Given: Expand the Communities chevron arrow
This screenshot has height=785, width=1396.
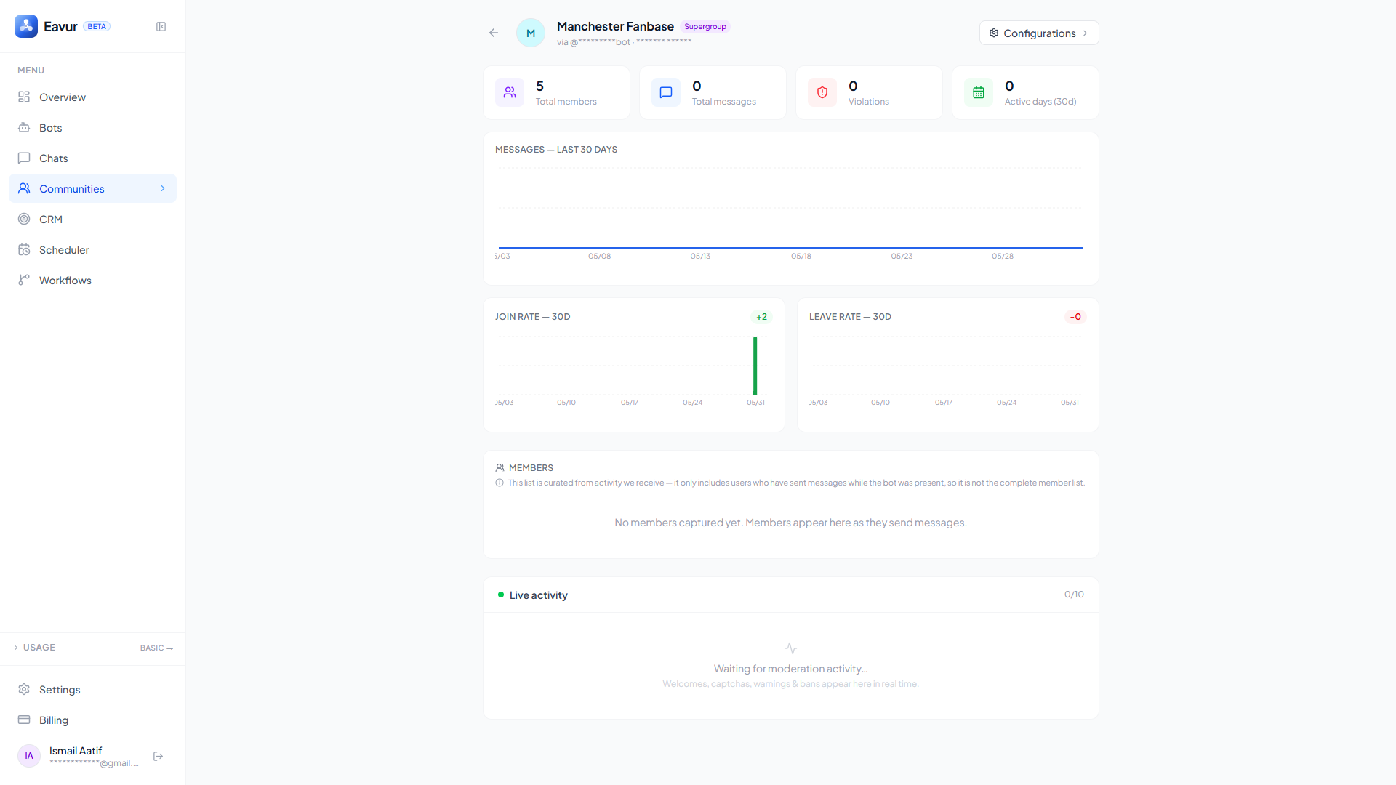Looking at the screenshot, I should pos(163,189).
